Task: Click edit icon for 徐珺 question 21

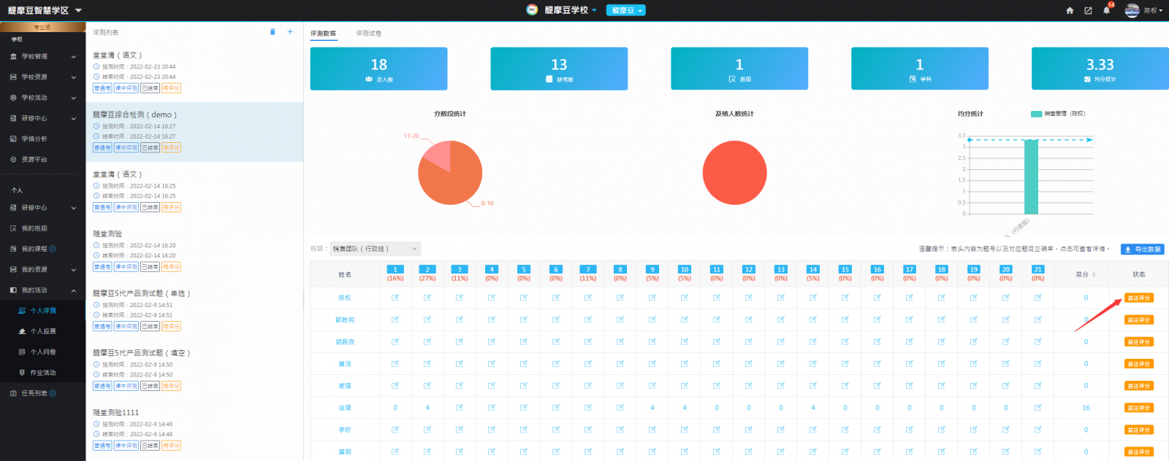Action: (1037, 408)
